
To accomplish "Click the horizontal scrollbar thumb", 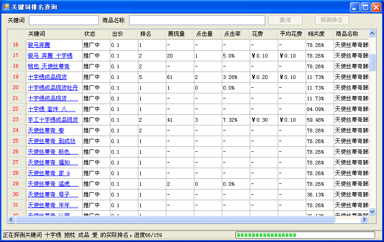I will (x=175, y=220).
